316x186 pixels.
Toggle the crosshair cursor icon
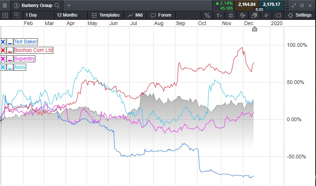pos(266,15)
